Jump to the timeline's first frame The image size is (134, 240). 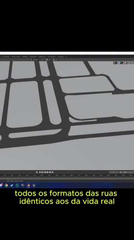[40, 172]
